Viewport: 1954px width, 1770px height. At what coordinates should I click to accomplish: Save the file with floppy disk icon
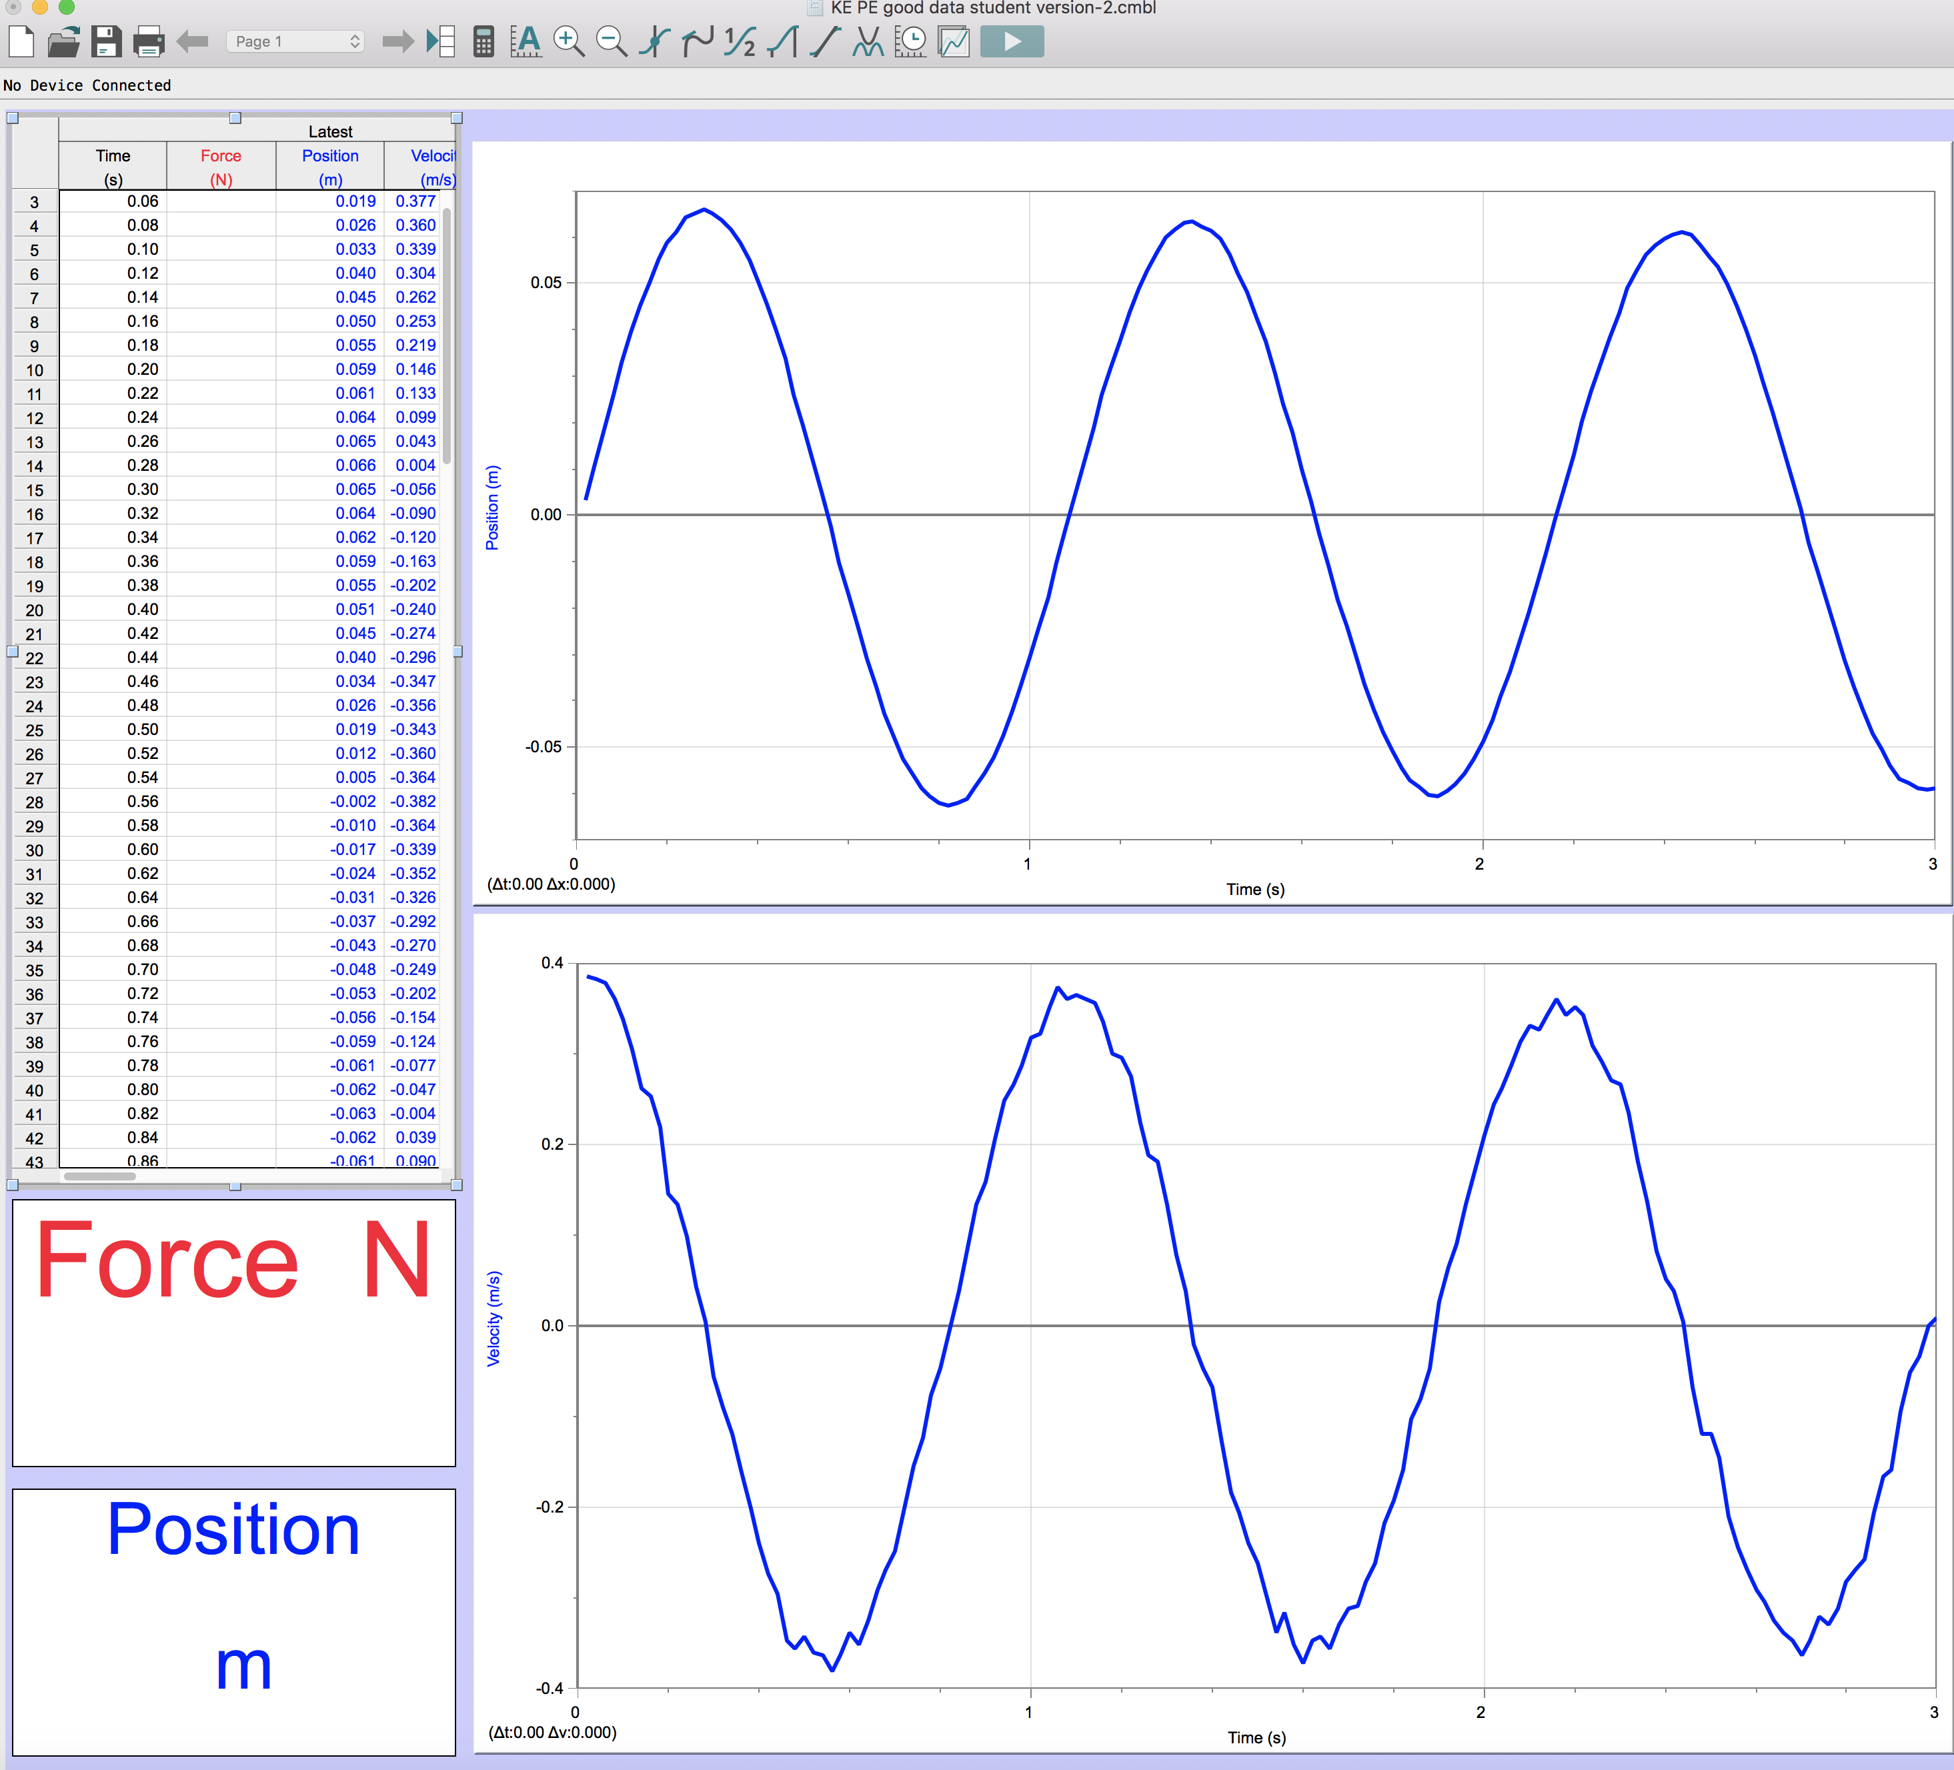click(105, 41)
